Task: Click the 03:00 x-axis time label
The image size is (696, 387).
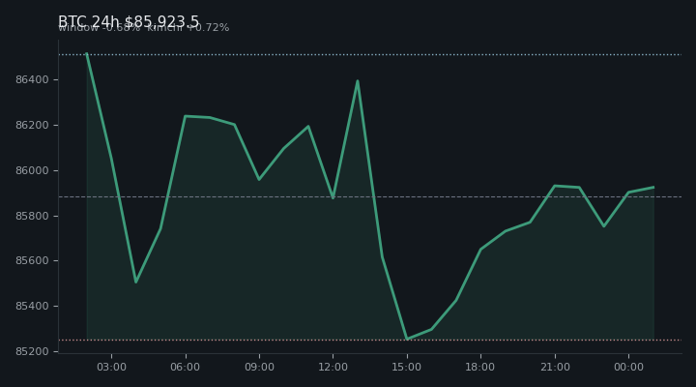Action: [x=112, y=367]
